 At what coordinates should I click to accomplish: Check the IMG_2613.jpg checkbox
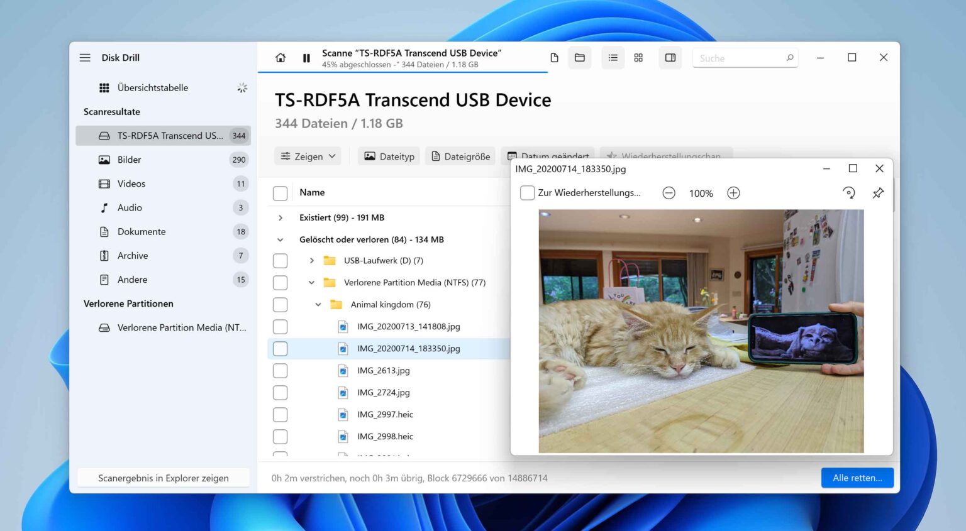280,371
